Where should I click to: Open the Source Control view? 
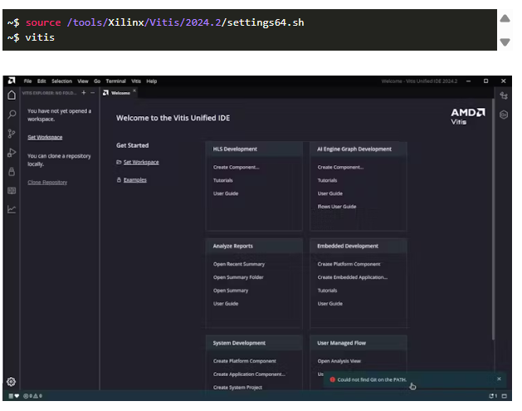pos(12,133)
